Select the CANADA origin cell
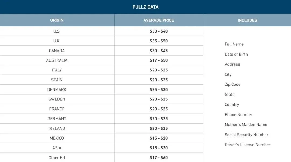Image resolution: width=291 pixels, height=162 pixels. coord(57,51)
